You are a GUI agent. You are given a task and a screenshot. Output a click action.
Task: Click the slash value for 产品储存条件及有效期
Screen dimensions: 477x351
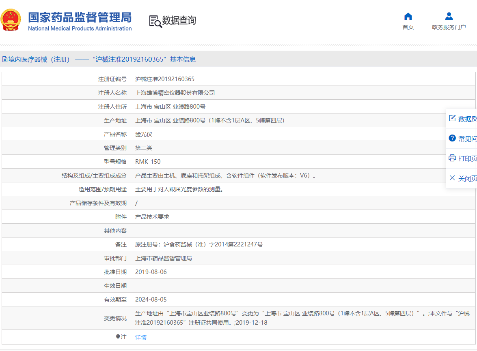click(136, 203)
